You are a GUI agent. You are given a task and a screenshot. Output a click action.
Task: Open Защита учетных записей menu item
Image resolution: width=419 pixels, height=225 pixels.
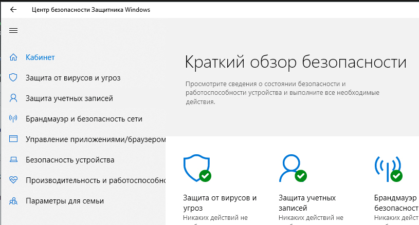tap(69, 98)
